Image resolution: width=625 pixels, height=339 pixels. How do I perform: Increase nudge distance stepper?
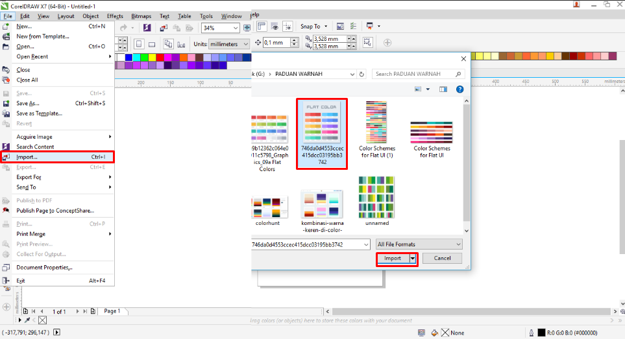click(x=294, y=40)
